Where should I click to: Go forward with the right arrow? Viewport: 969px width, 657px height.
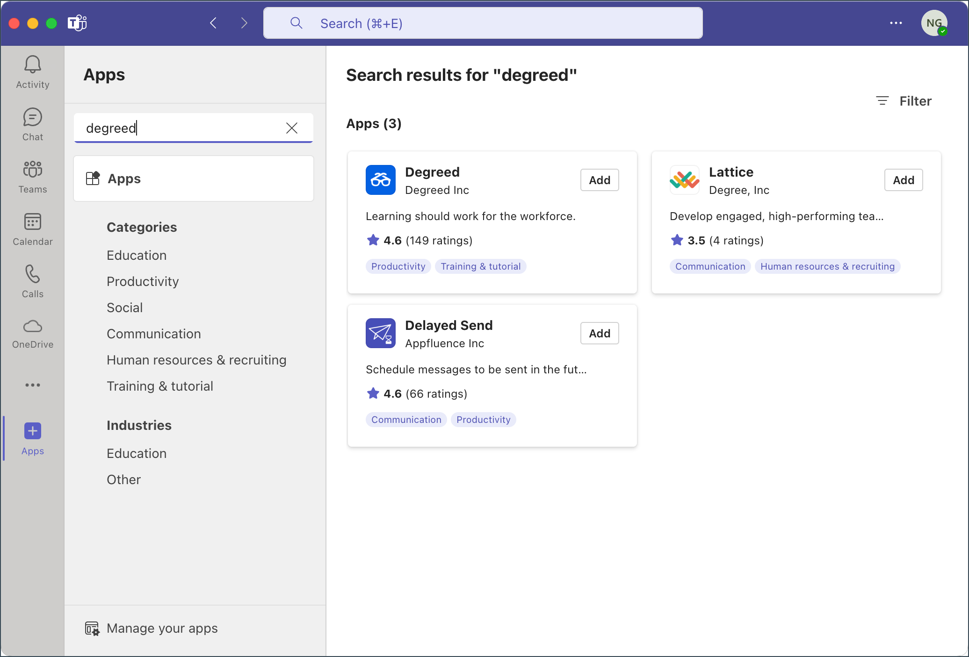coord(244,23)
